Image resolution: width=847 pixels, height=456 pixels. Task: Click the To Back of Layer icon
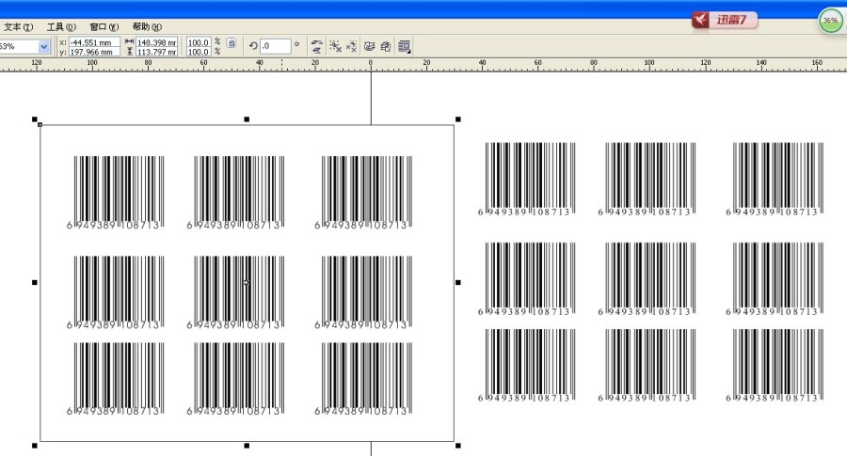point(386,47)
